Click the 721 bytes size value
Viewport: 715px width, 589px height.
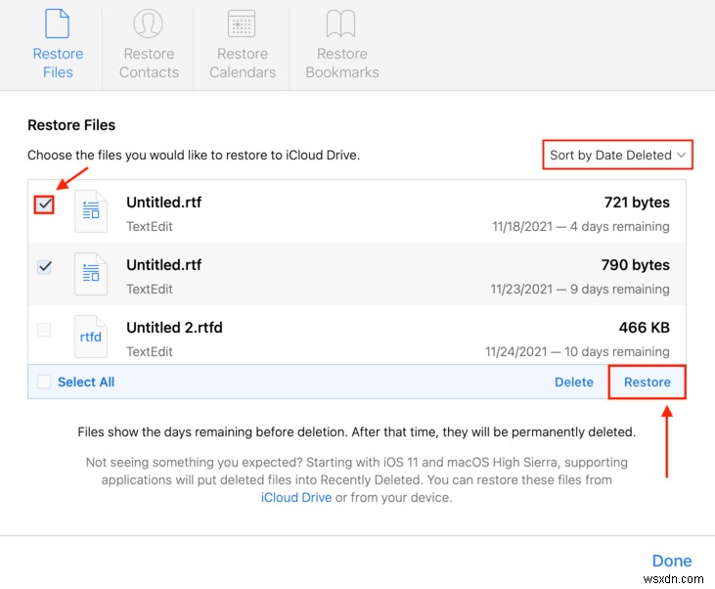pyautogui.click(x=637, y=203)
